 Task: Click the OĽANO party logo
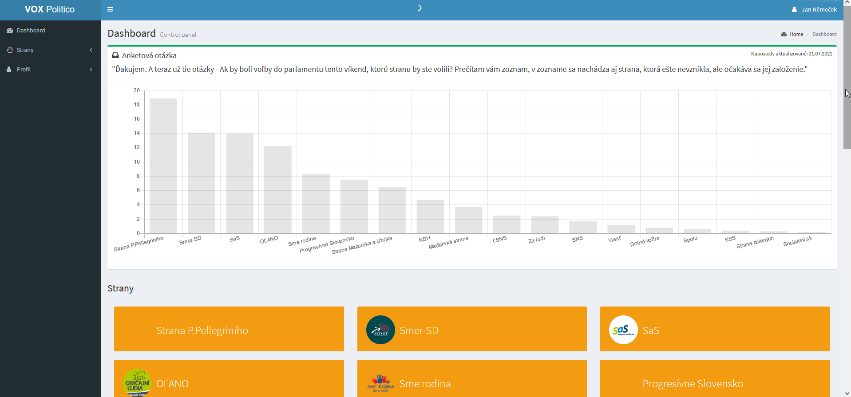tap(137, 382)
